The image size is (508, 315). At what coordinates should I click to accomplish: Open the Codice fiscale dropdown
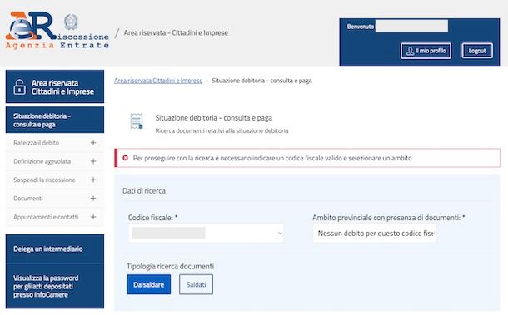pyautogui.click(x=206, y=233)
